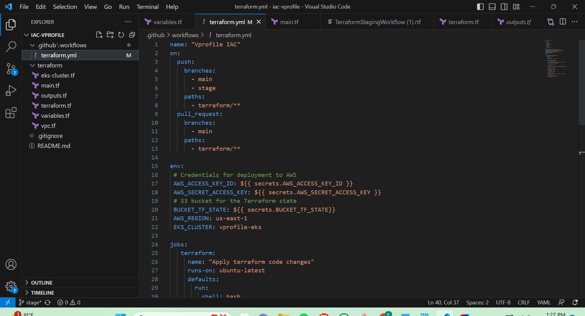Open the Run menu

[124, 7]
